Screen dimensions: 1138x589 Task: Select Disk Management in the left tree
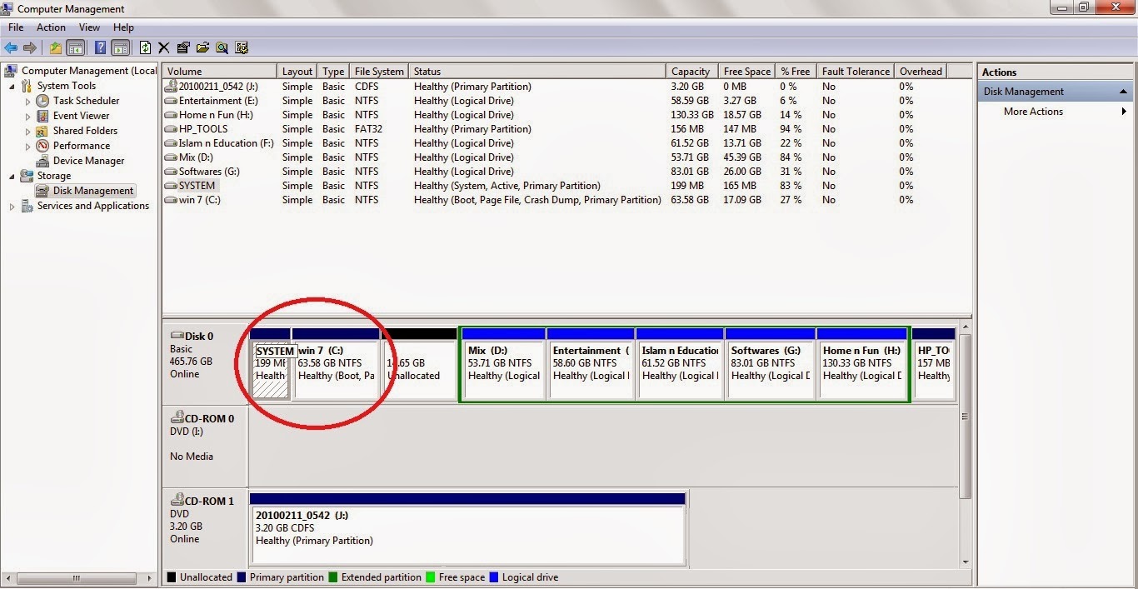coord(92,190)
